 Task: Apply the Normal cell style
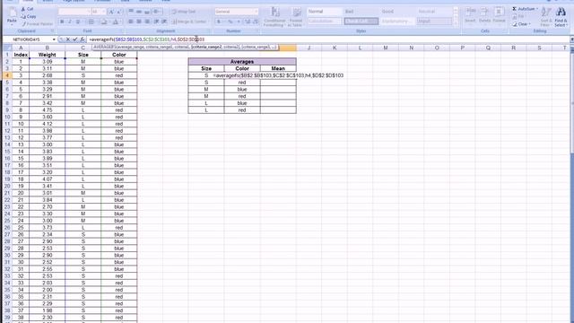coord(325,12)
